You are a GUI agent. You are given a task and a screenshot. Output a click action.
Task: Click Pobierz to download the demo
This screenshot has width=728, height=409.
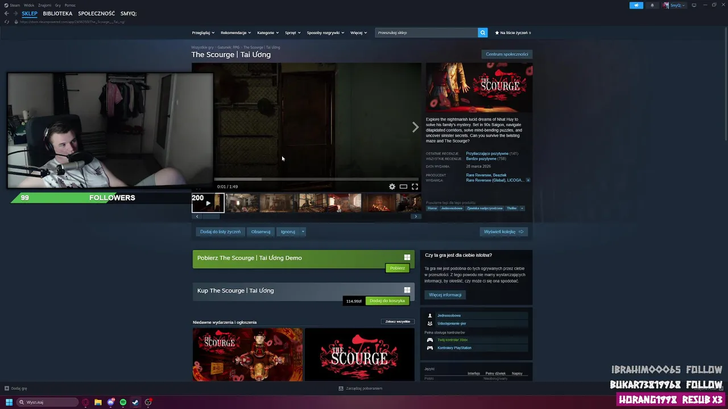coord(398,268)
